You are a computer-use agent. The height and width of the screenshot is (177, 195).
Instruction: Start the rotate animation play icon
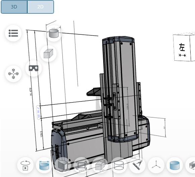[x=25, y=165]
